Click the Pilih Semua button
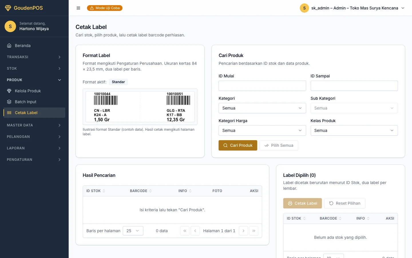This screenshot has height=258, width=412. point(279,145)
